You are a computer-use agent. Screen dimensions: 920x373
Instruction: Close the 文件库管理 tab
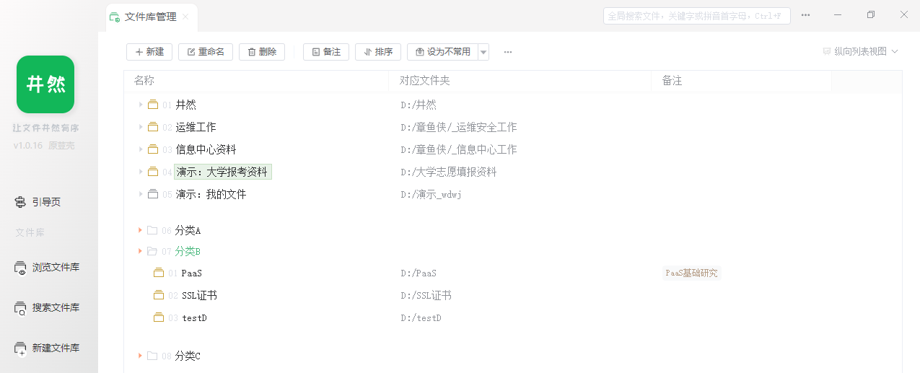tap(185, 17)
